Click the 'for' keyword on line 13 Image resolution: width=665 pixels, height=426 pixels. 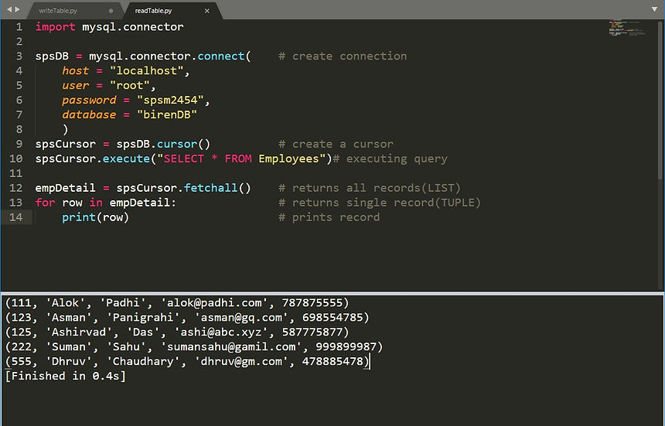click(x=46, y=203)
